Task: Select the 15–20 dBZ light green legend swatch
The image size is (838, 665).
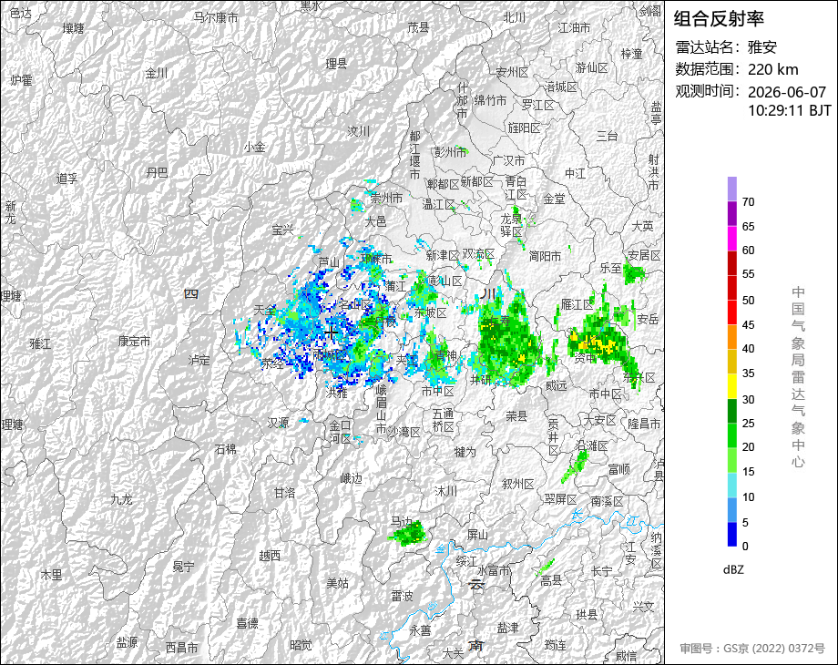Action: [x=731, y=461]
